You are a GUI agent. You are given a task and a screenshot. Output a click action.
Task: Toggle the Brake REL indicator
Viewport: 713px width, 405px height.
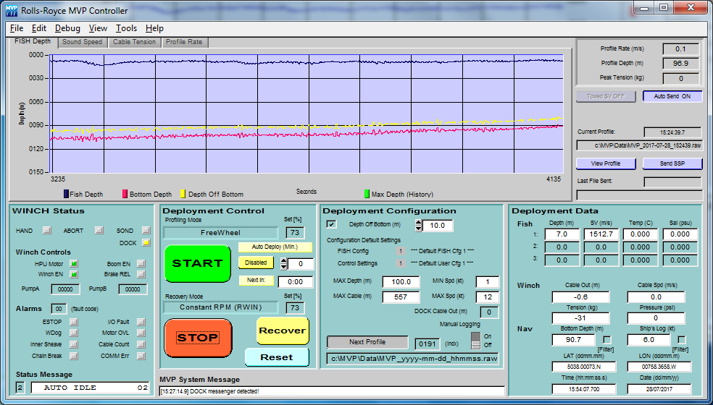pyautogui.click(x=141, y=274)
